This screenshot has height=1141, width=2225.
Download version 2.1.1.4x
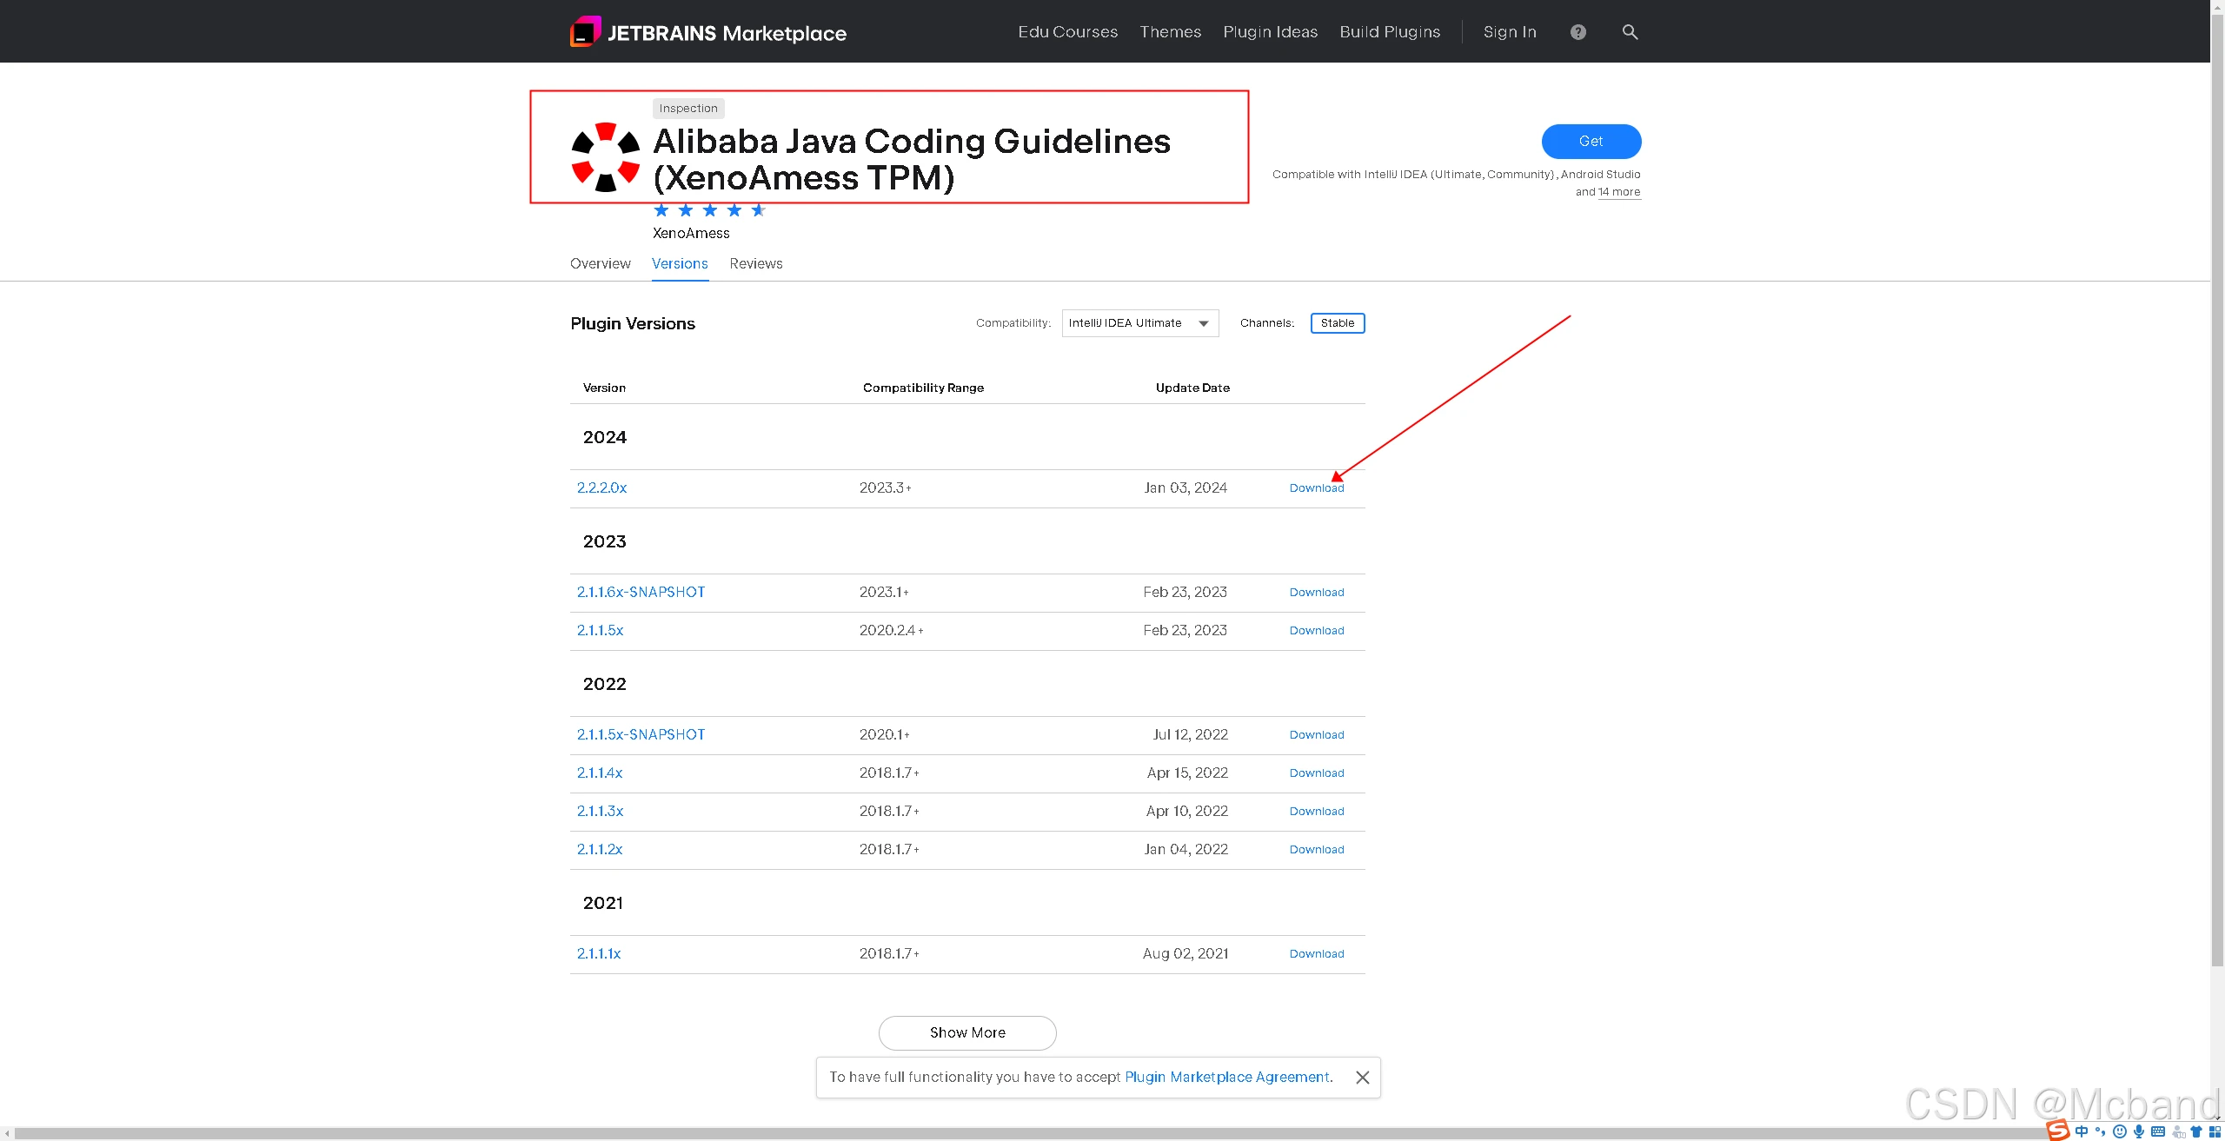[x=1316, y=773]
